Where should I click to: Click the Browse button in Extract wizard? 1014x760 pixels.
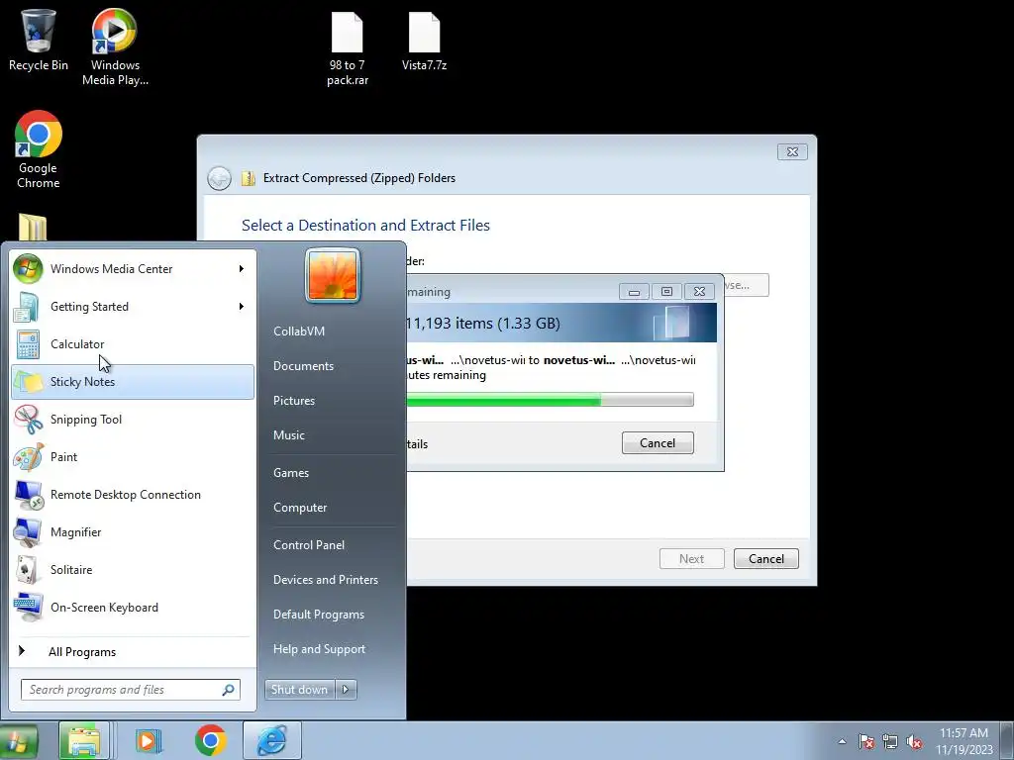pos(747,285)
